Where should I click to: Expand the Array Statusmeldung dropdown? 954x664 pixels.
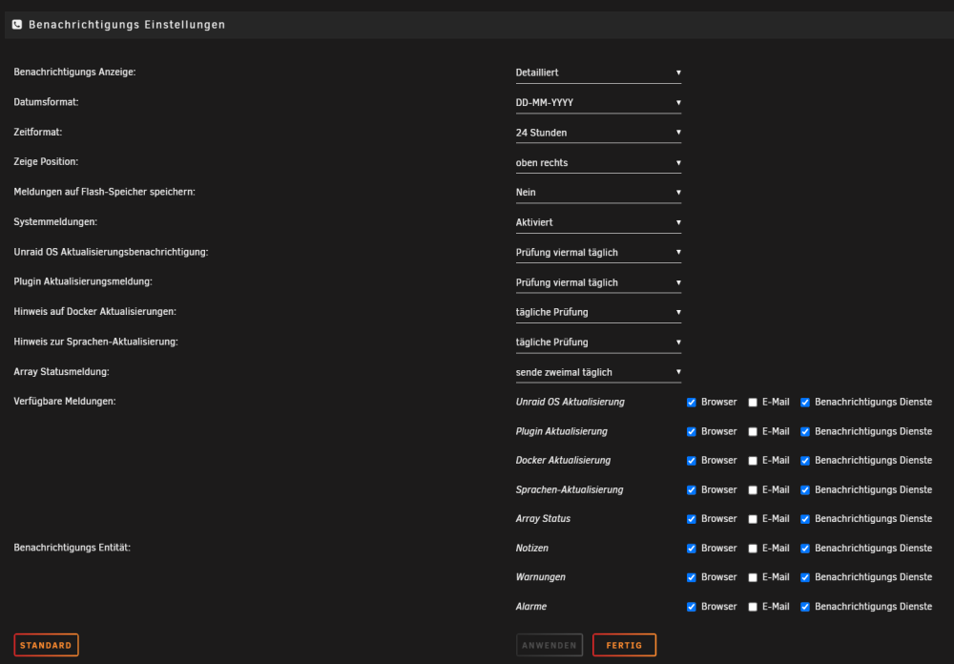[x=598, y=372]
